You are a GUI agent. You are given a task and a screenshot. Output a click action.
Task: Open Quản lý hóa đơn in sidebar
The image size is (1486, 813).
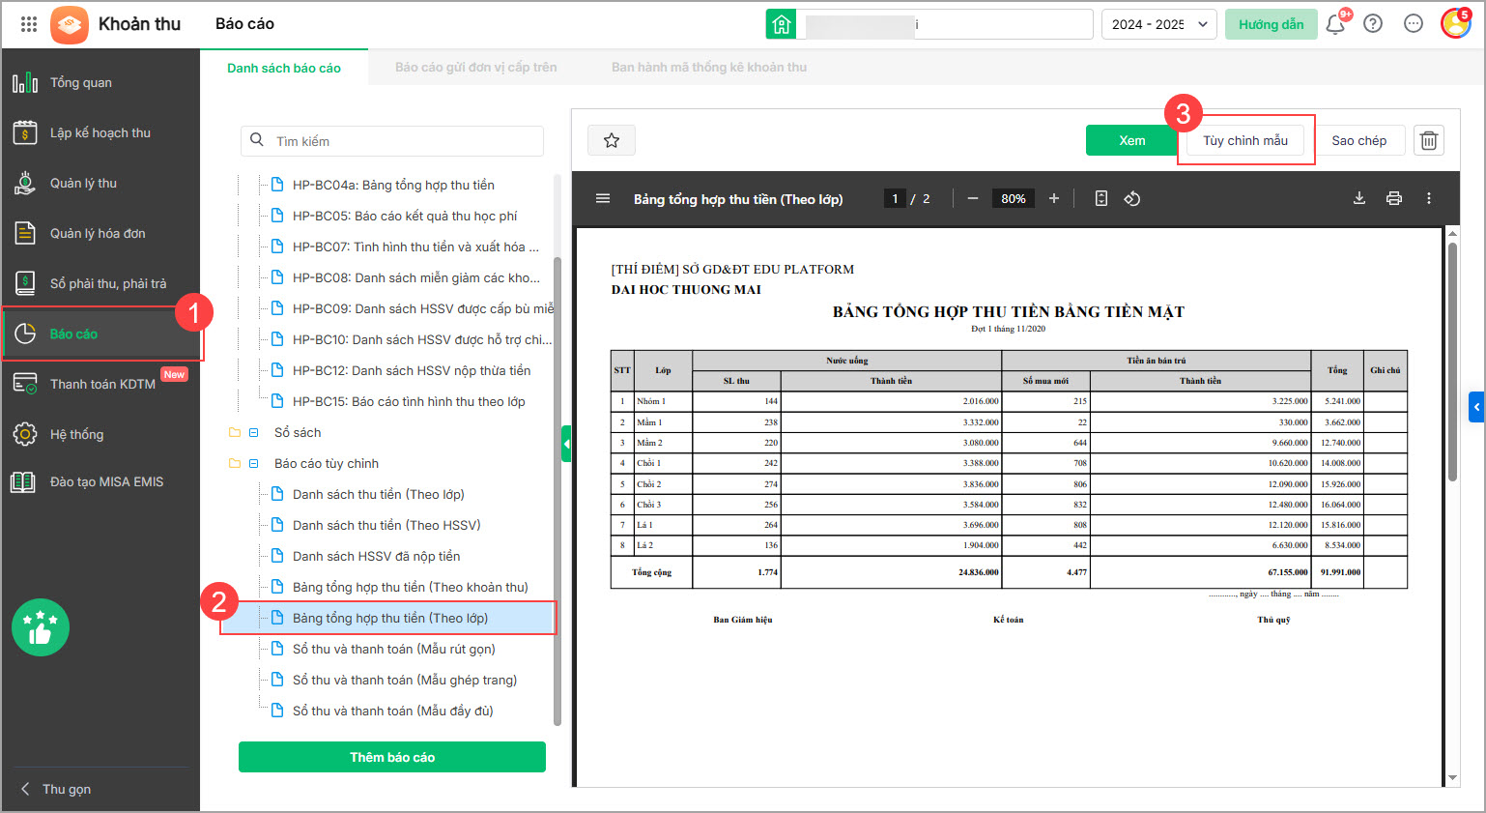[x=98, y=233]
